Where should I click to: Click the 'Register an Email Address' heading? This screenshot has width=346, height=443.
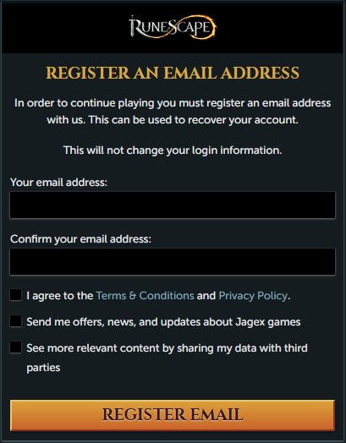173,73
